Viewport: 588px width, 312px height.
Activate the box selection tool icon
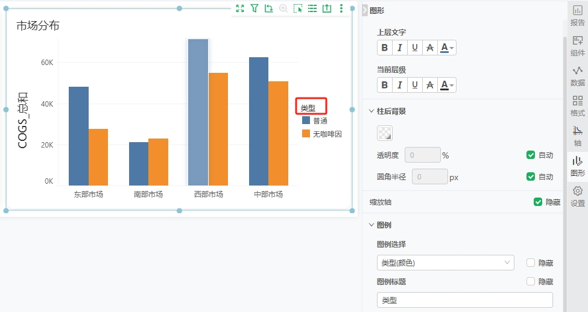298,8
